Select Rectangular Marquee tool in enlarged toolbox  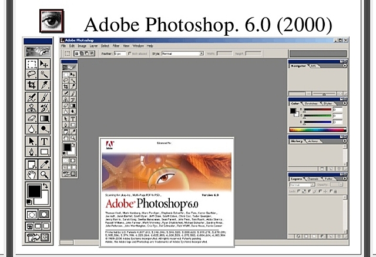click(x=32, y=64)
